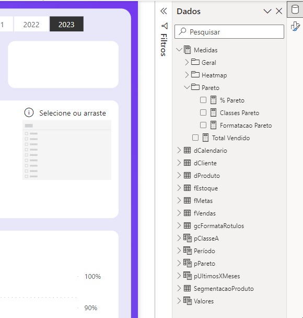Click the gcFormataRotulos table name

click(x=219, y=226)
